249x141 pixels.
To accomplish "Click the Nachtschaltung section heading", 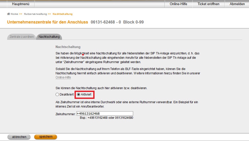I will 68,47.
